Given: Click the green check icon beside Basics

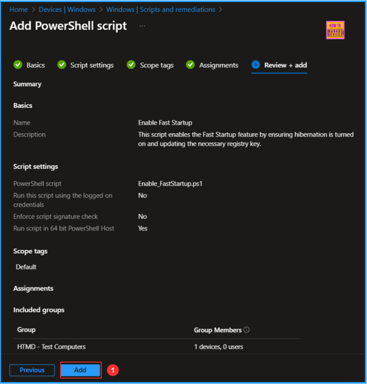Looking at the screenshot, I should coord(18,64).
